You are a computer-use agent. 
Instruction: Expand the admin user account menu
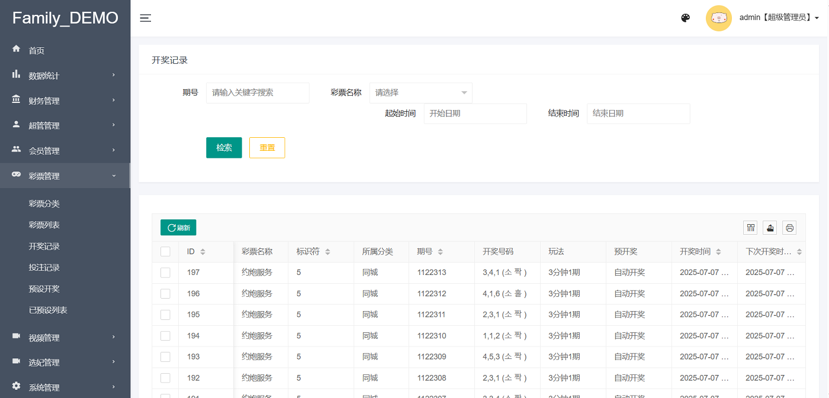point(779,18)
